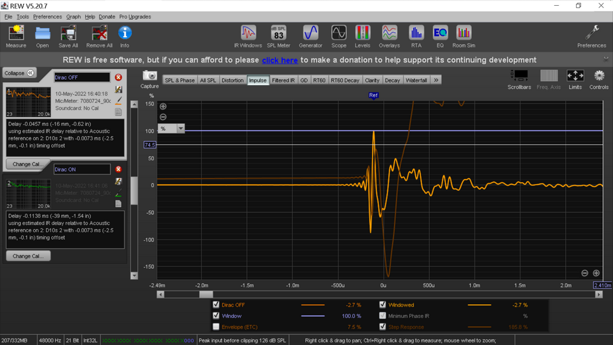Expand more graph tabs with >> button
This screenshot has height=345, width=613.
(x=436, y=80)
